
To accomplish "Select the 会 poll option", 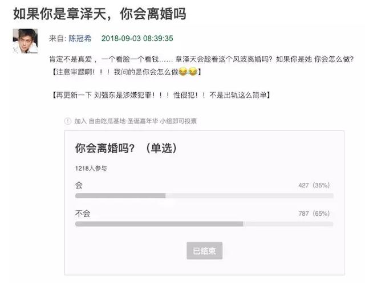I will pyautogui.click(x=79, y=185).
